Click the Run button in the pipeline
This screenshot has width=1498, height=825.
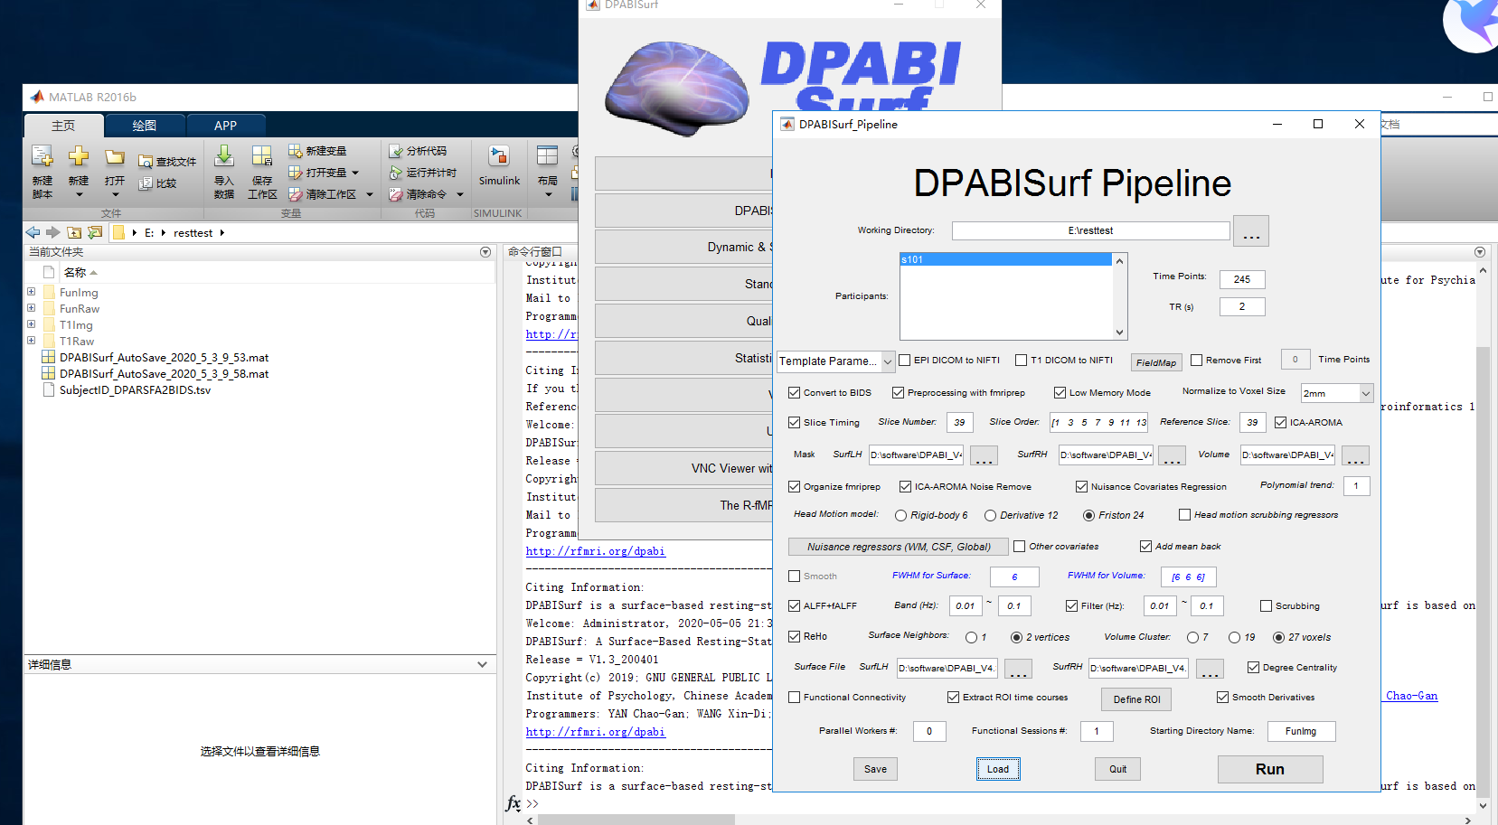pos(1269,769)
